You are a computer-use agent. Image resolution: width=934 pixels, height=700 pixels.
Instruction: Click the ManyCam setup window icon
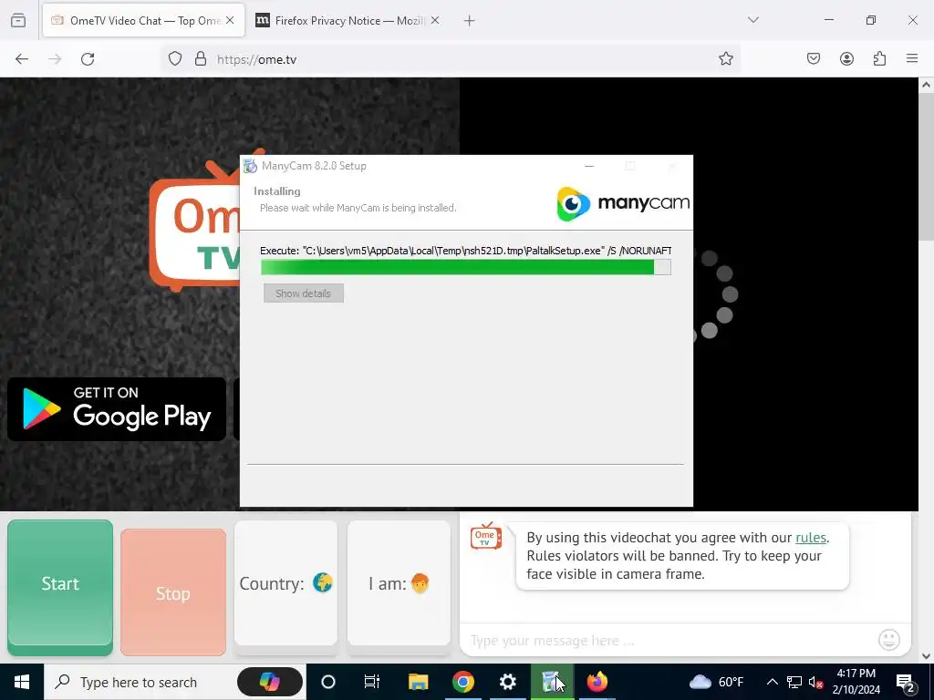tap(250, 166)
